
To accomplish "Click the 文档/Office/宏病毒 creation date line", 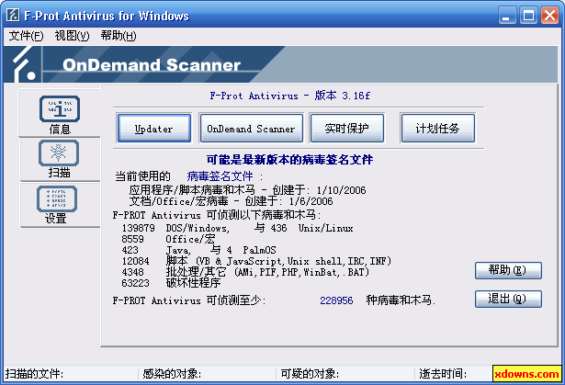I will coord(231,201).
